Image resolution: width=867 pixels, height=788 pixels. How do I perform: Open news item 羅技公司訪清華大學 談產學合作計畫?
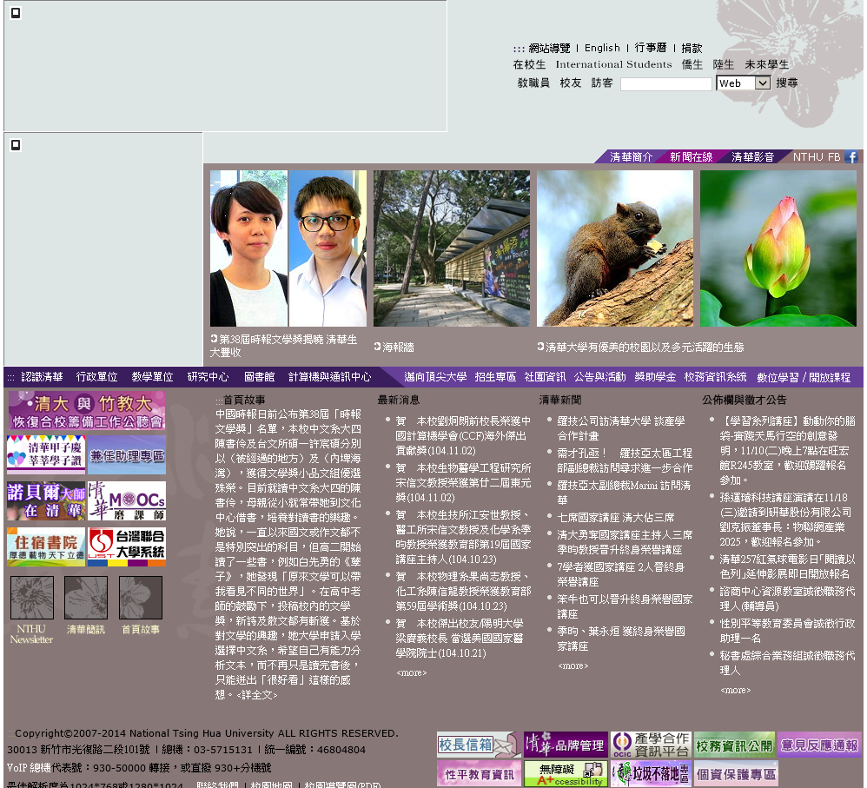(x=621, y=428)
